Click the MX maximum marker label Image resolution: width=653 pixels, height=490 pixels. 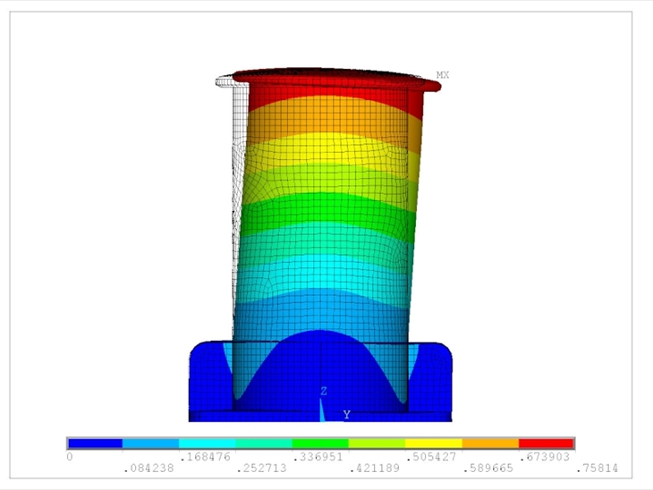click(x=443, y=75)
